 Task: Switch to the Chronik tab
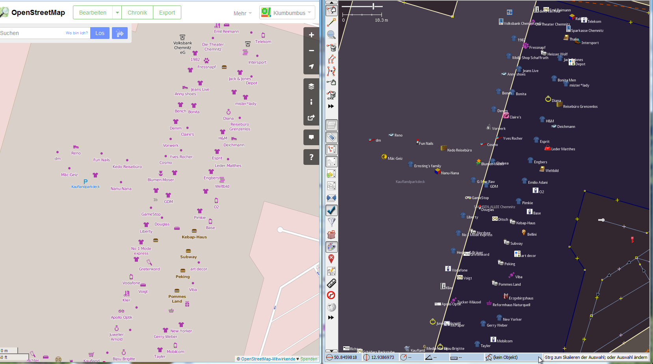137,13
